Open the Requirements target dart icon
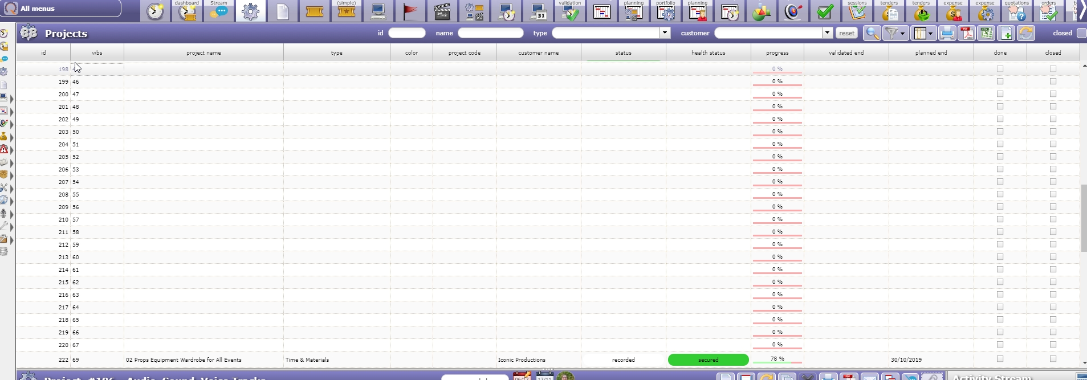 [x=793, y=11]
